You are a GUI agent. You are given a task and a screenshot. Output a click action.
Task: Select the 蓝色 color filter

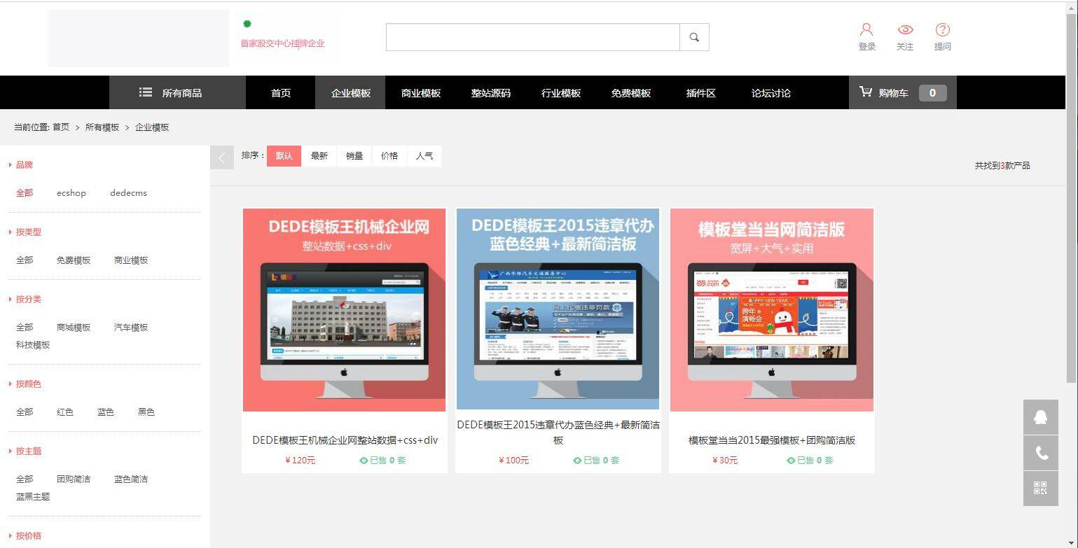pyautogui.click(x=105, y=412)
